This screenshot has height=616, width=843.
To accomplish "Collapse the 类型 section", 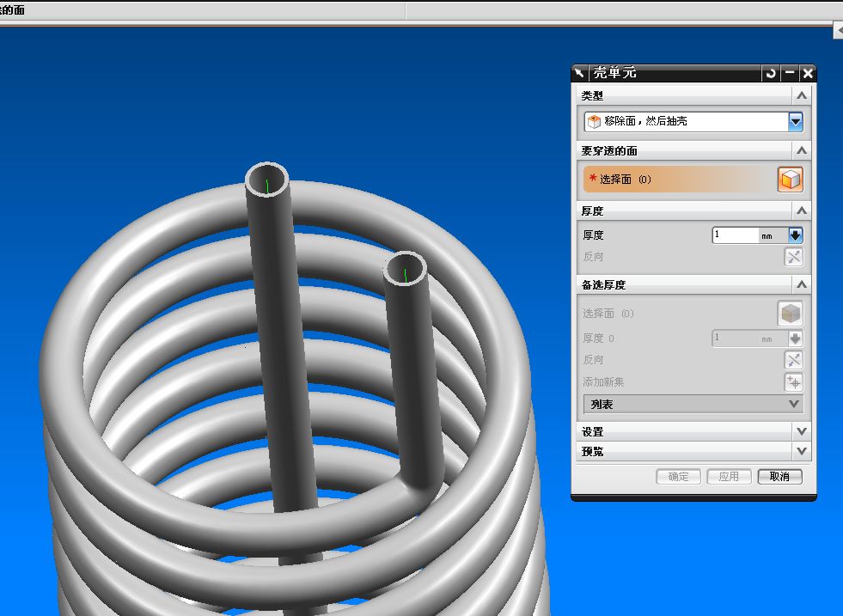I will pyautogui.click(x=801, y=95).
